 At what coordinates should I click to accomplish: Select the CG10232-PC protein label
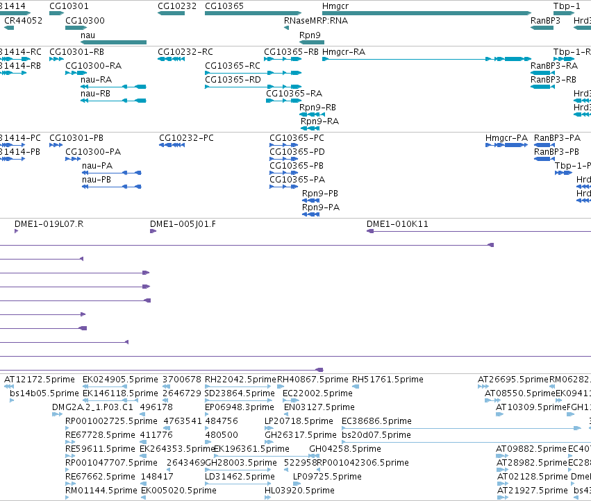click(187, 138)
